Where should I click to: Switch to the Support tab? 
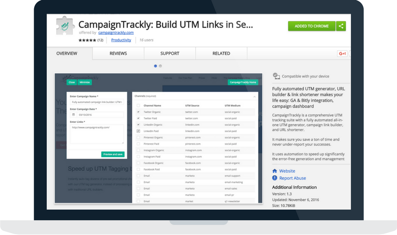coord(169,53)
